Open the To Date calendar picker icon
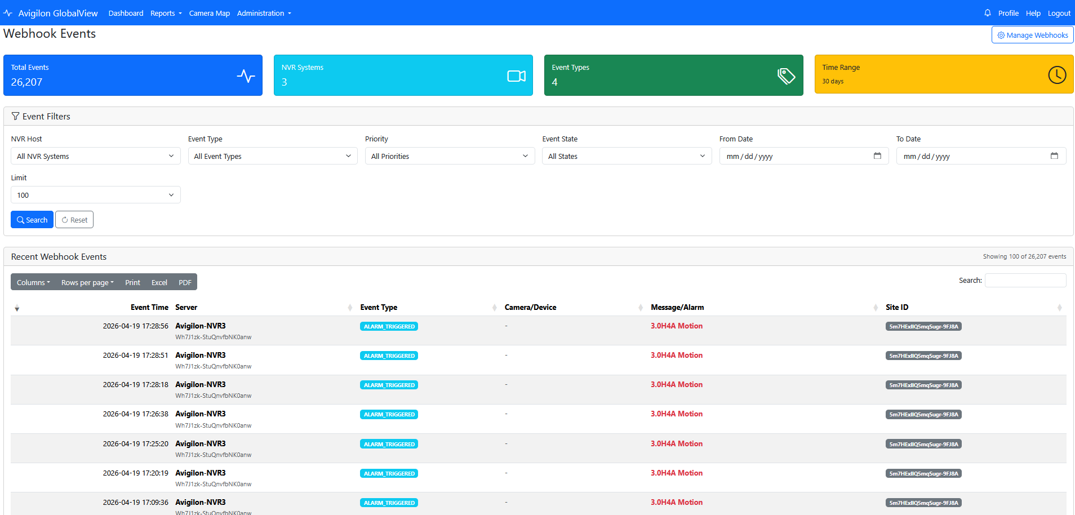 pos(1054,156)
